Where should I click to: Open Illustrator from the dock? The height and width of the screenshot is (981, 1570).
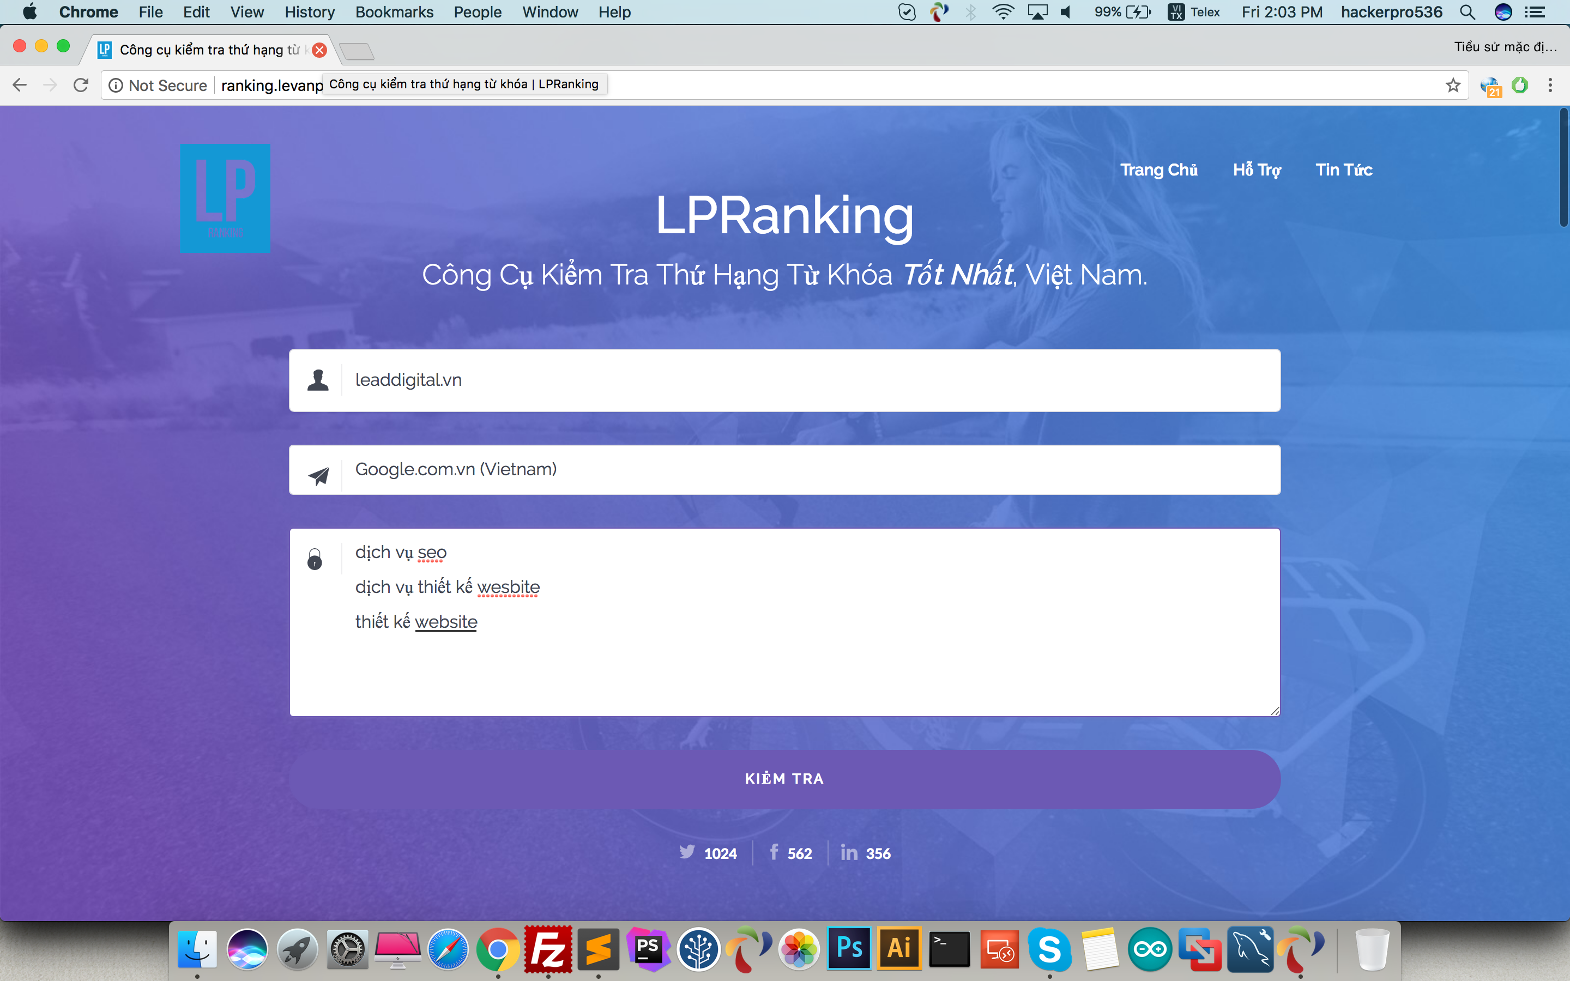[899, 949]
